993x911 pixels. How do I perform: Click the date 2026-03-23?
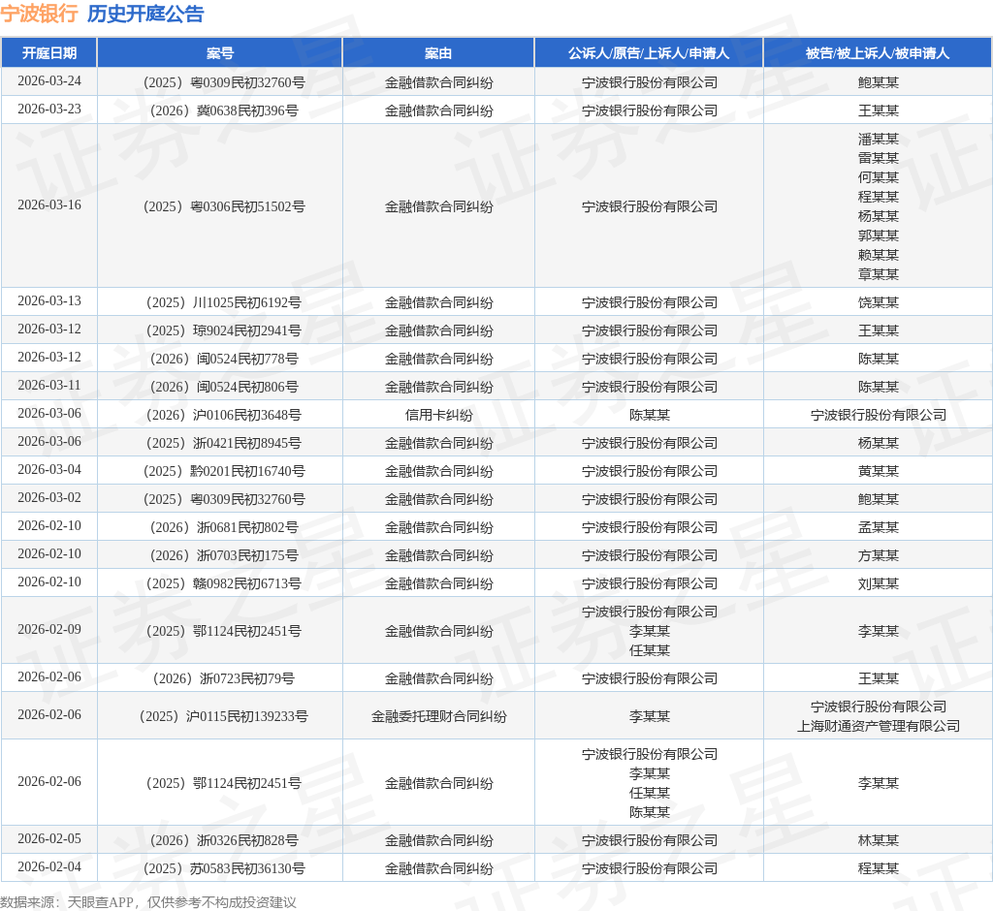pyautogui.click(x=49, y=109)
